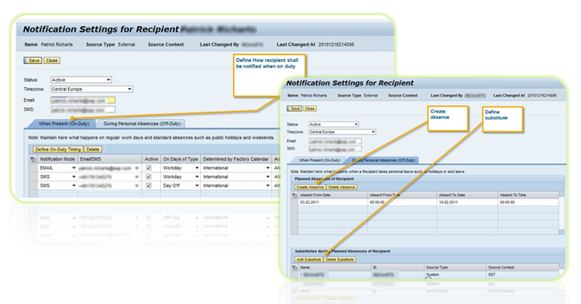Toggle Active checkbox in EMAIL row
581x304 pixels.
[149, 168]
